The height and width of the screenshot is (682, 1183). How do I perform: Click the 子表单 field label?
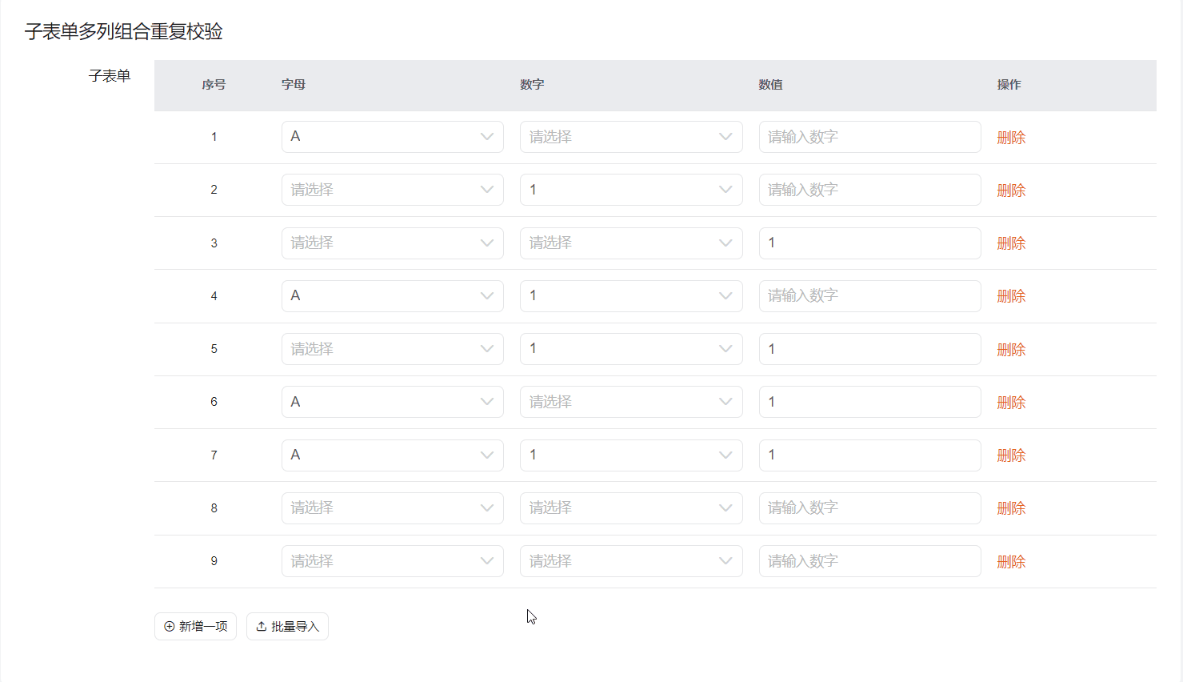click(110, 76)
